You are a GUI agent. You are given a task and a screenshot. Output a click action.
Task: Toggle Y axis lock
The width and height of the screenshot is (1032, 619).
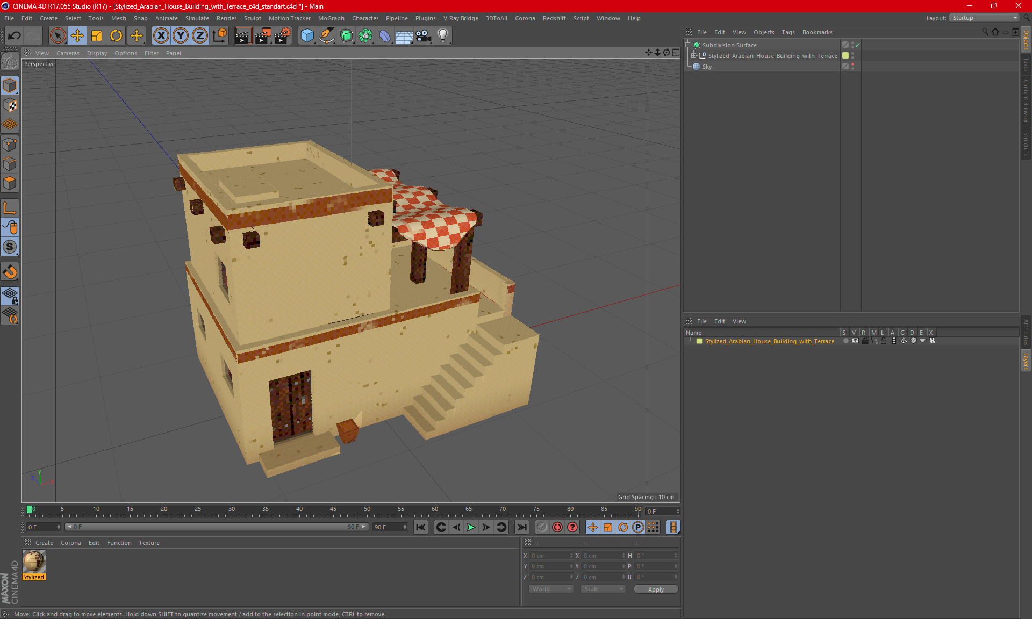181,36
